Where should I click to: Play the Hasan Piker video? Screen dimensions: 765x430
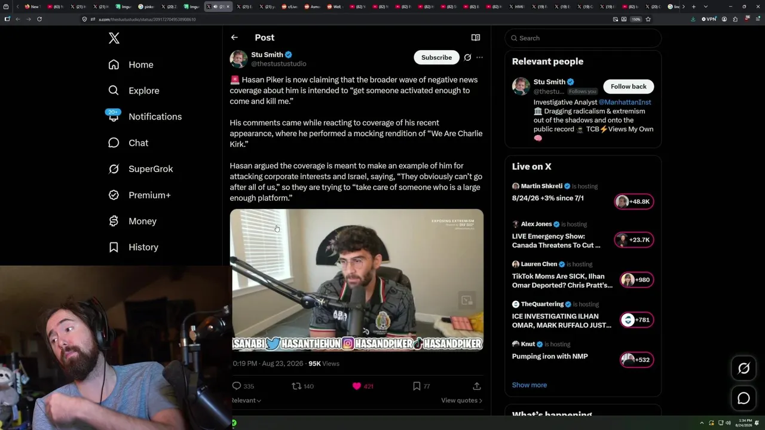(357, 279)
